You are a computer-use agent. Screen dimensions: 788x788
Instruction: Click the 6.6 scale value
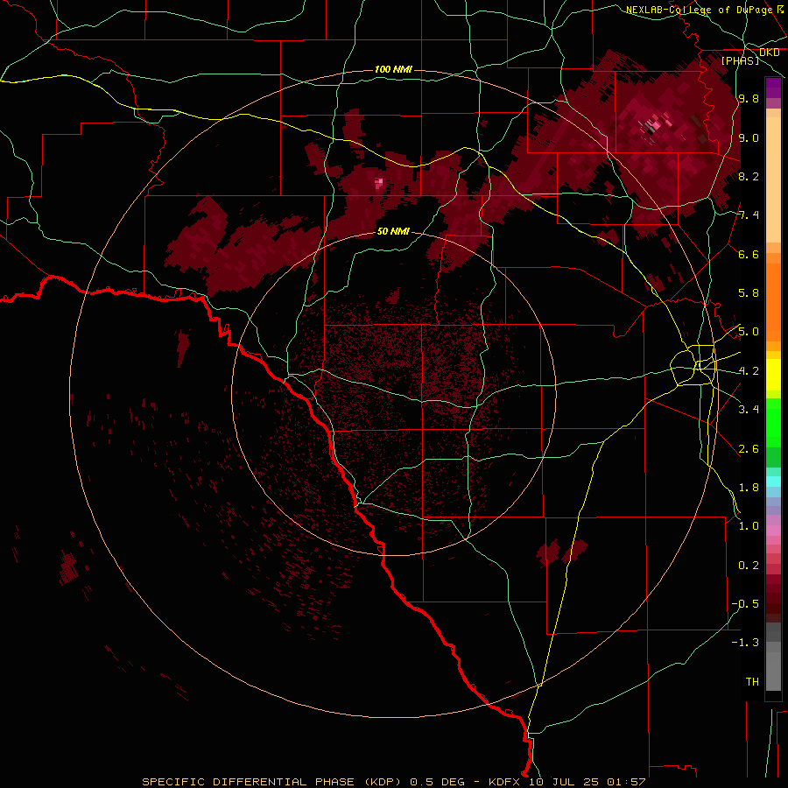tap(749, 254)
